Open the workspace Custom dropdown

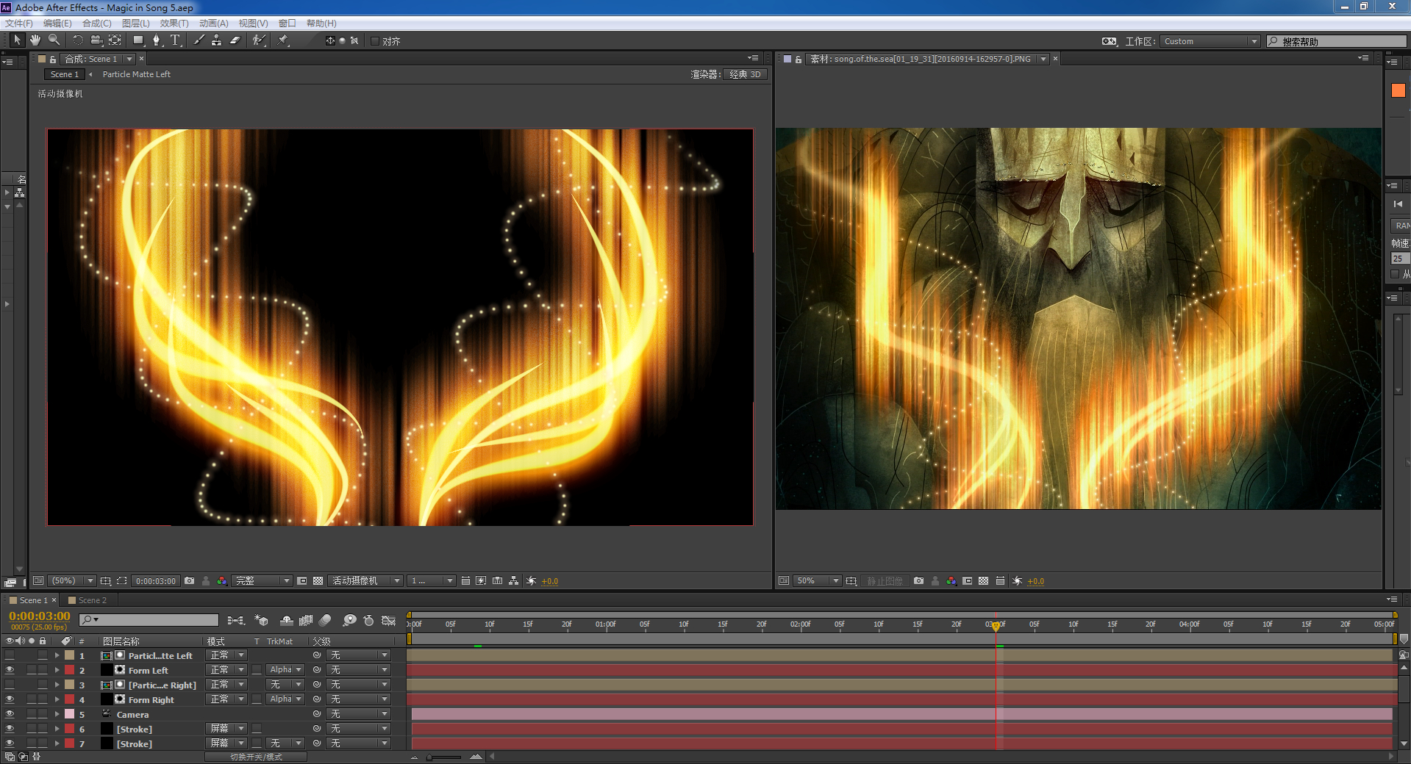[x=1210, y=41]
